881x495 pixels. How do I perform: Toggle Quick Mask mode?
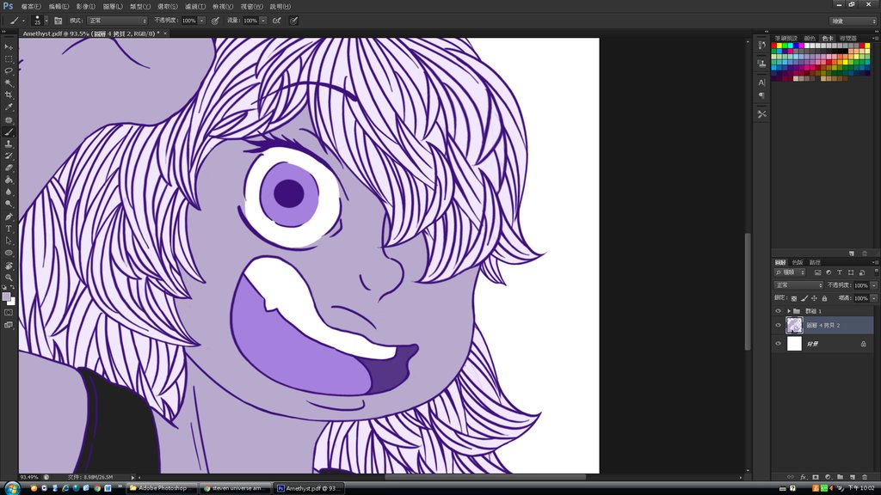(x=9, y=313)
